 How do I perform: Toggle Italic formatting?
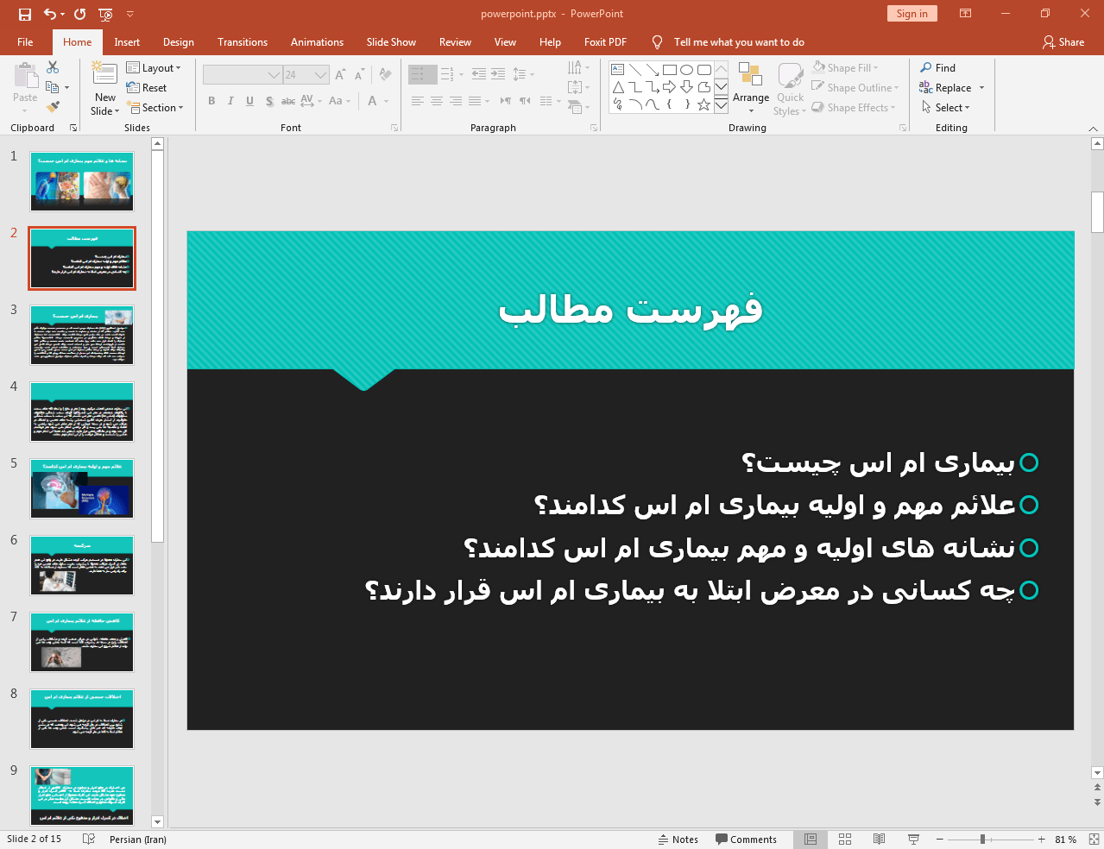pyautogui.click(x=230, y=101)
